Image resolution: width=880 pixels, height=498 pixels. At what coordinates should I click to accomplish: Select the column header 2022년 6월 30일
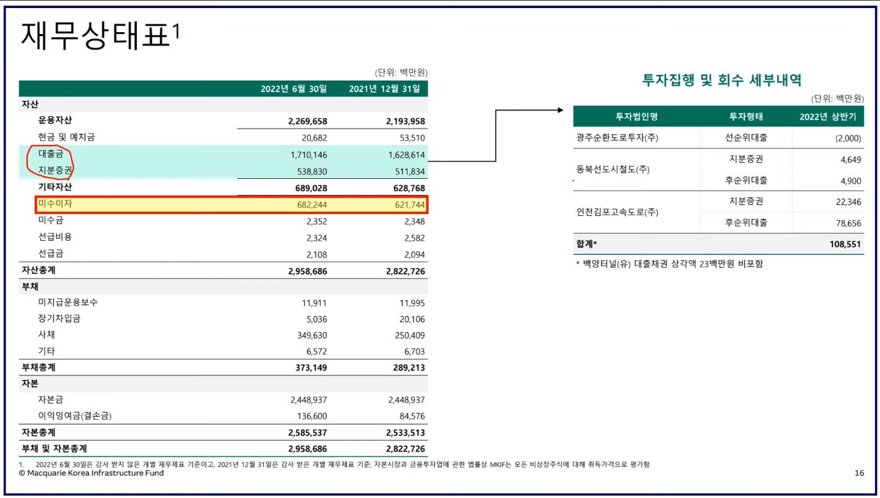pos(294,89)
